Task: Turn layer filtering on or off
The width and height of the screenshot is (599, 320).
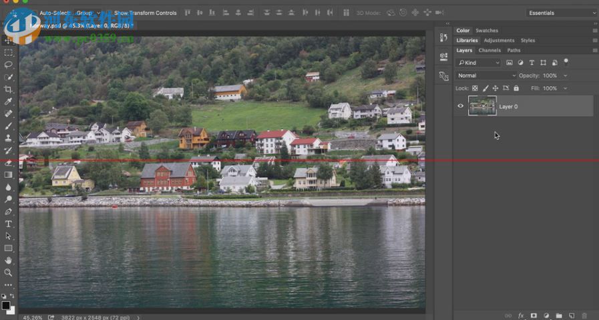Action: click(566, 62)
